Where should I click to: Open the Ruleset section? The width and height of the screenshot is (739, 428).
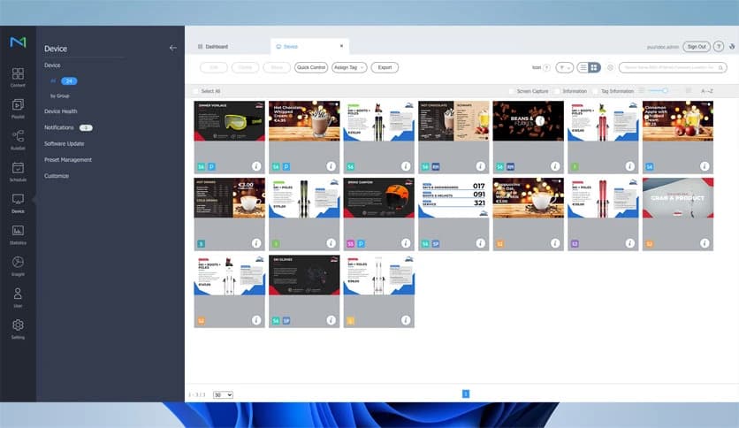[x=18, y=140]
